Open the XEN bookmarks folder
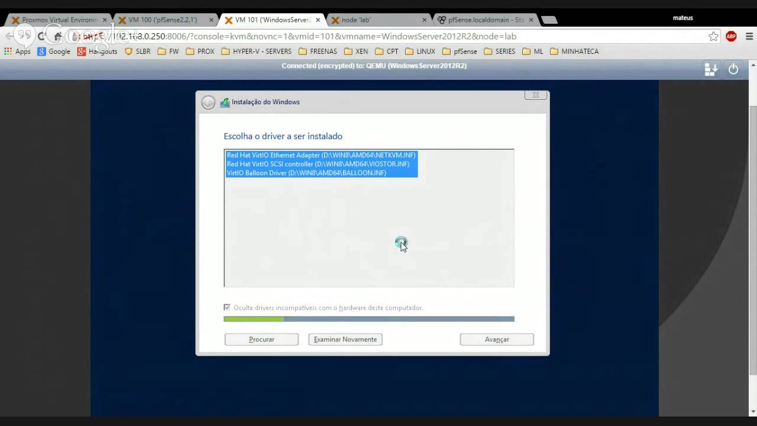 (356, 51)
